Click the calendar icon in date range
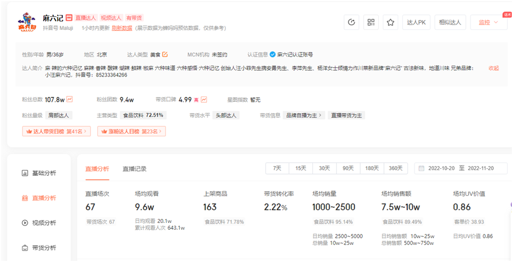 pyautogui.click(x=422, y=168)
